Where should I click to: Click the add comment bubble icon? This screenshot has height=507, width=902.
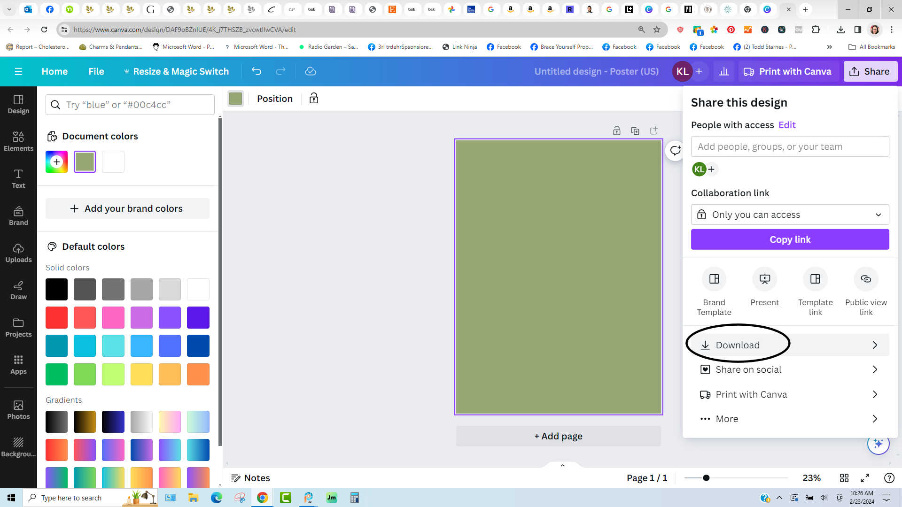[675, 151]
